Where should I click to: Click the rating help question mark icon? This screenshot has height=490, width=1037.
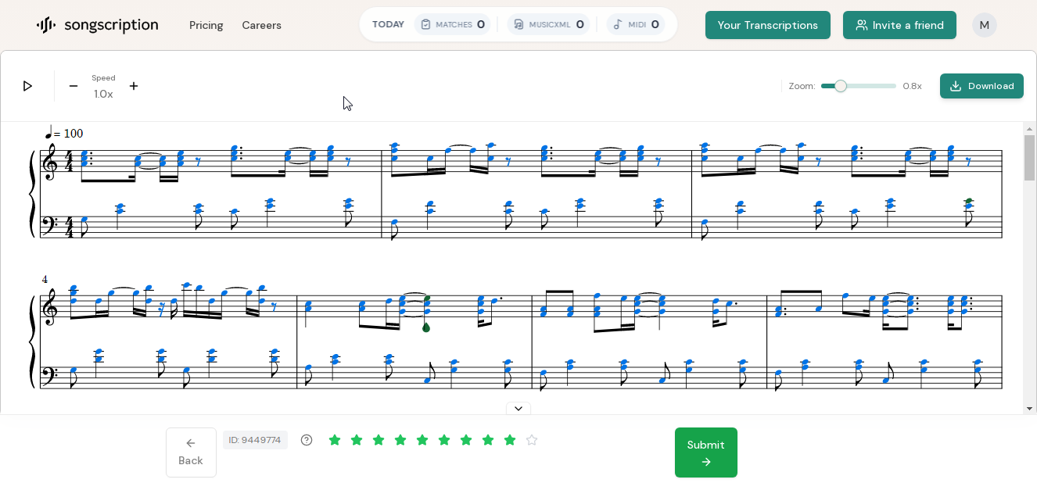coord(307,440)
